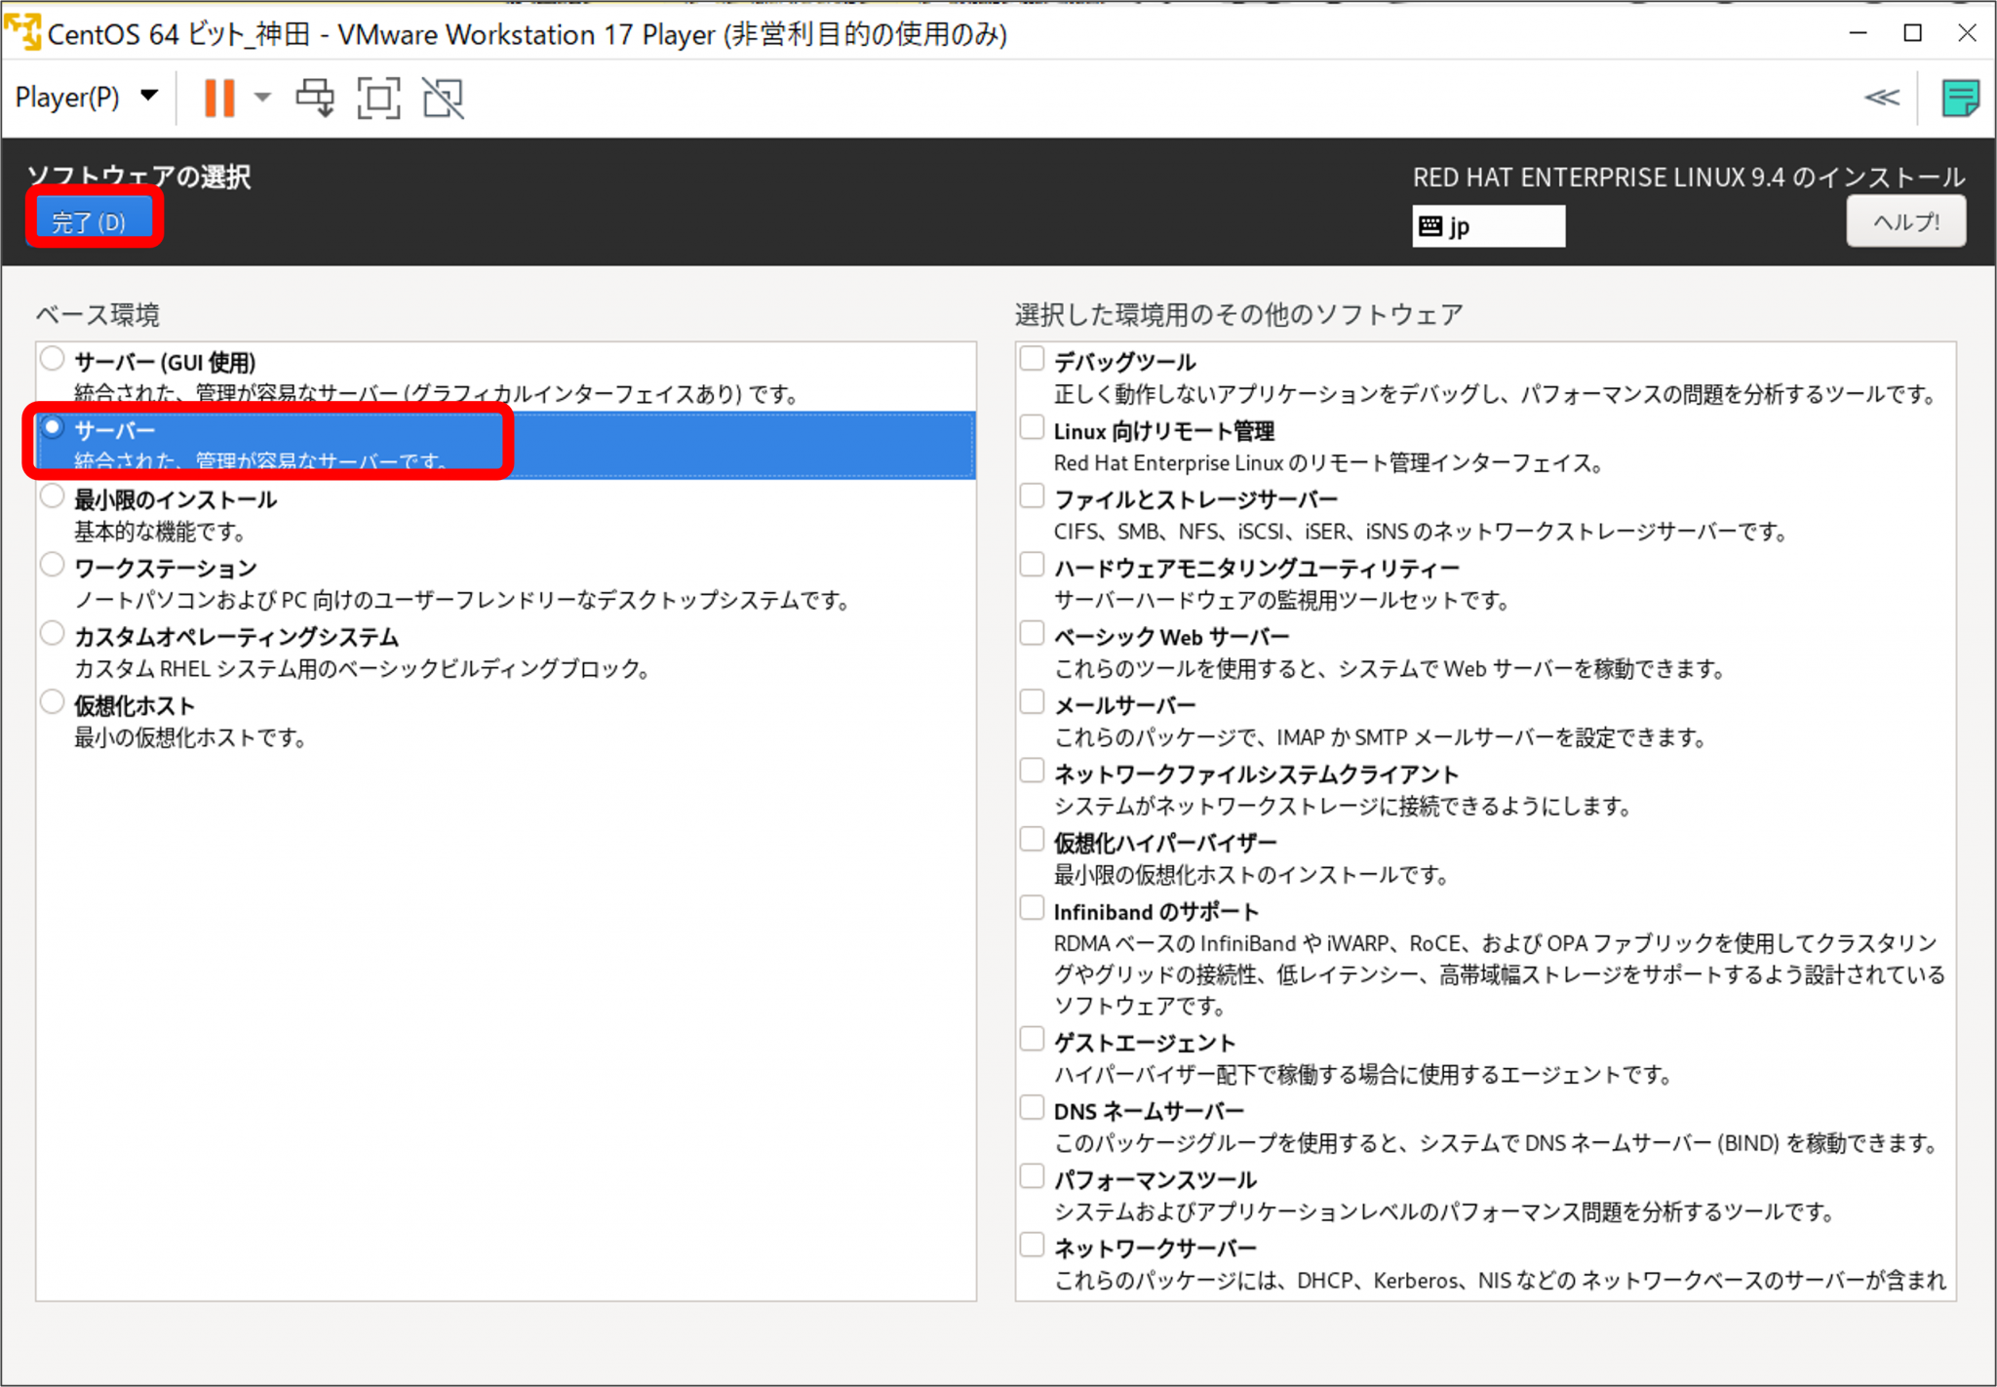1997x1387 pixels.
Task: Click Send Ctrl+Alt+Del toolbar icon
Action: pos(314,98)
